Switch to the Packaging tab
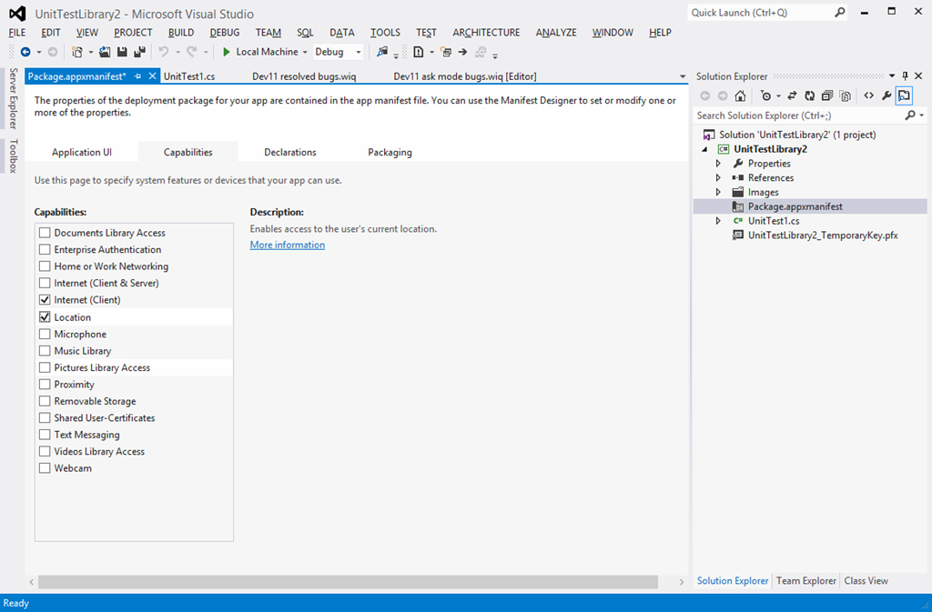Viewport: 932px width, 612px height. pyautogui.click(x=390, y=152)
